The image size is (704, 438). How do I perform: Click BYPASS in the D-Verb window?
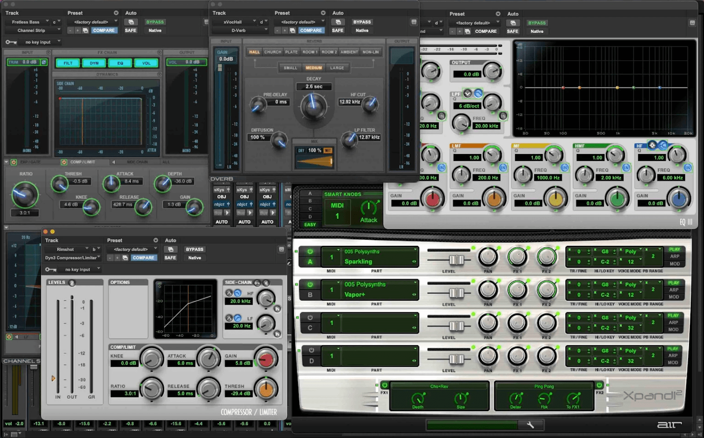pyautogui.click(x=362, y=22)
